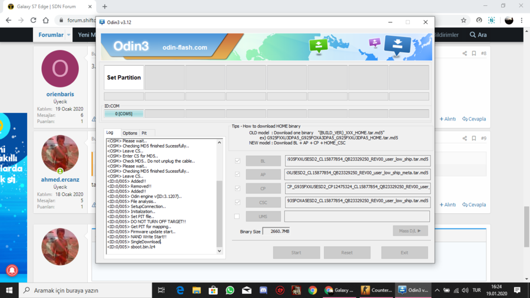
Task: Open WhatsApp from the taskbar
Action: pos(230,290)
